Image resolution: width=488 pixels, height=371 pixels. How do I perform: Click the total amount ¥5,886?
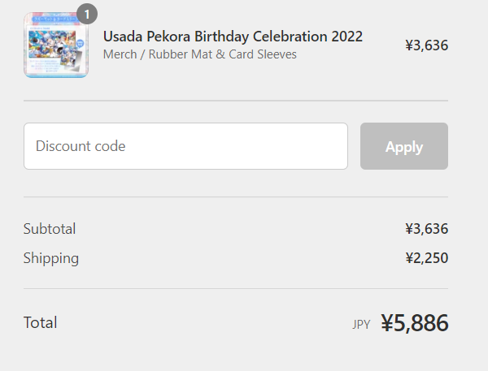pyautogui.click(x=415, y=323)
